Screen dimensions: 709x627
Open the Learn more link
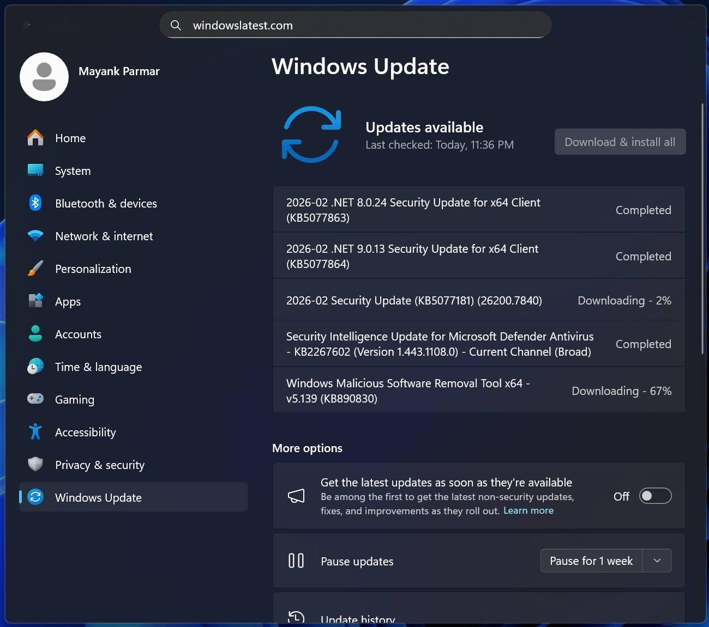coord(528,510)
